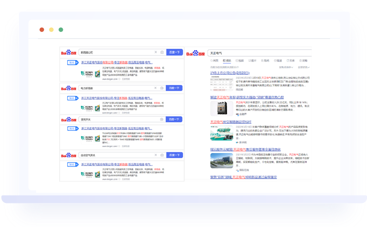The height and width of the screenshot is (227, 367).
Task: Click the camera icon in third search box
Action: (162, 119)
